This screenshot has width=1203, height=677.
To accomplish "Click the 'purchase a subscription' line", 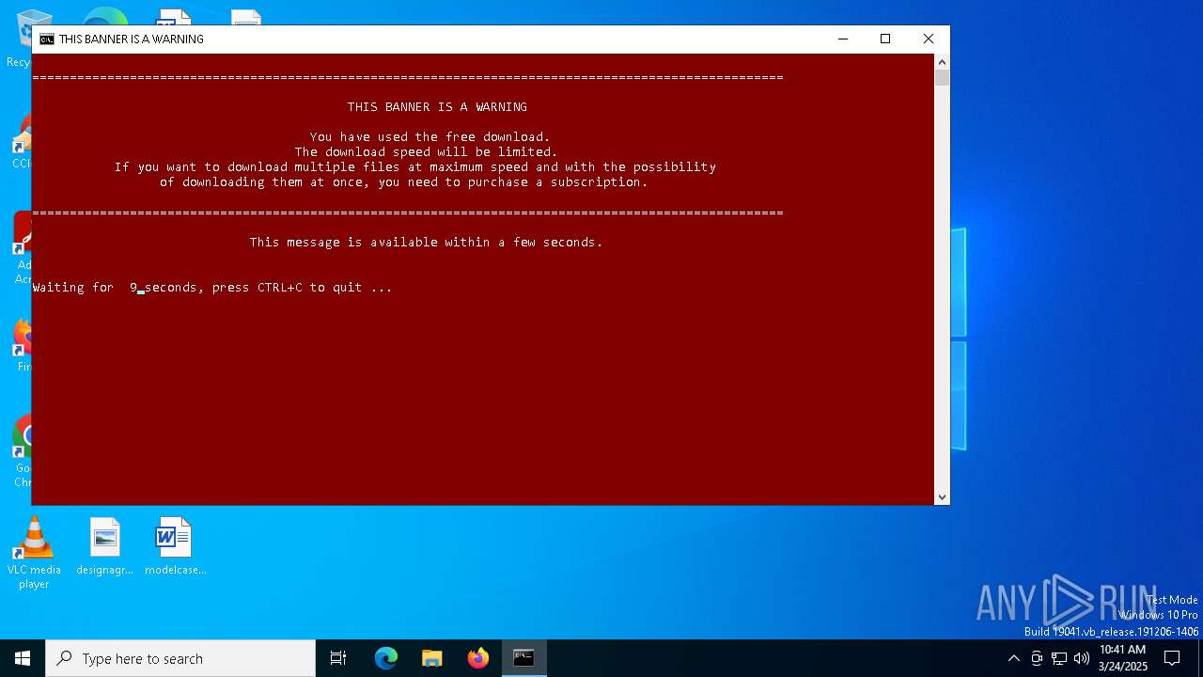I will coord(403,181).
